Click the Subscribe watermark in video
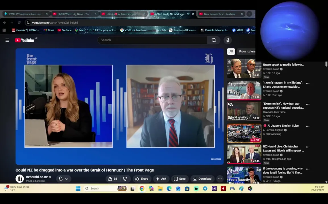The image size is (328, 204). (x=216, y=159)
